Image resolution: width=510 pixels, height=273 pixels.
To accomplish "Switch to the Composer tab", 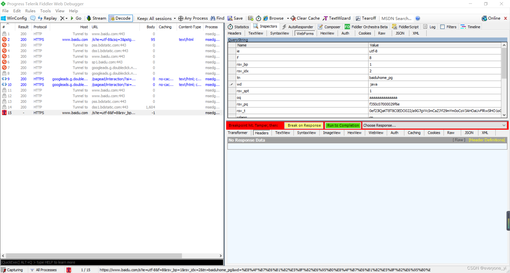I will [x=329, y=27].
